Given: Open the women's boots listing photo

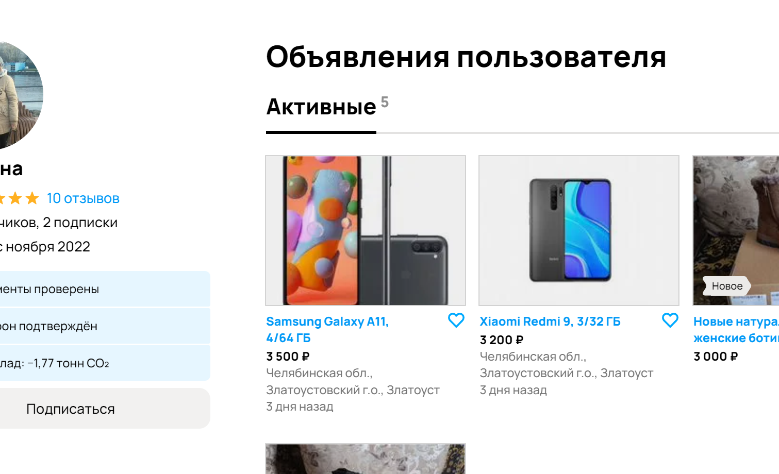Looking at the screenshot, I should click(x=736, y=230).
